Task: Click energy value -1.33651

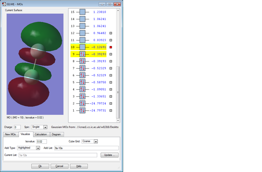Action: coord(99,96)
